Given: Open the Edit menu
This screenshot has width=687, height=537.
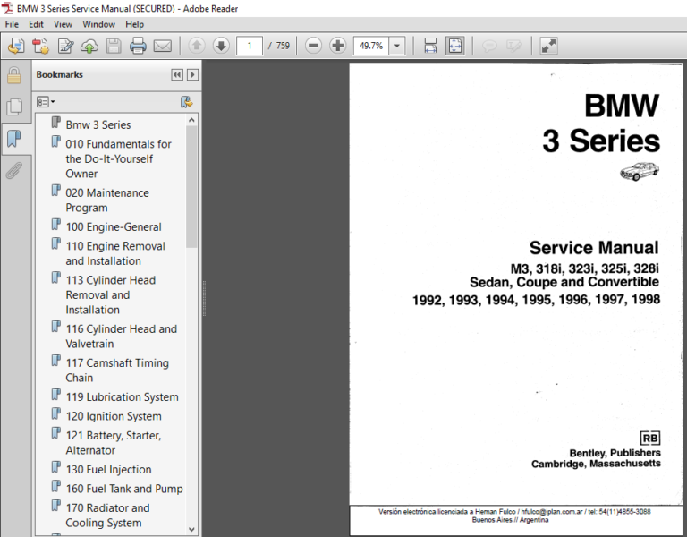Looking at the screenshot, I should tap(36, 24).
